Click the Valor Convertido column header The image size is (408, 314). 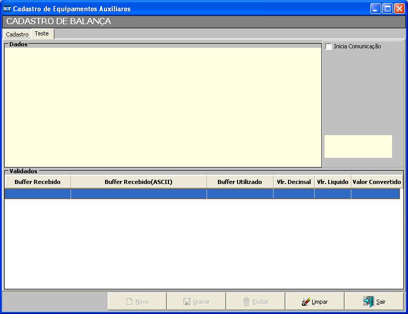pos(377,182)
